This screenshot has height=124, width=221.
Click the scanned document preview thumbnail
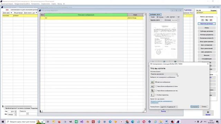pos(164,41)
